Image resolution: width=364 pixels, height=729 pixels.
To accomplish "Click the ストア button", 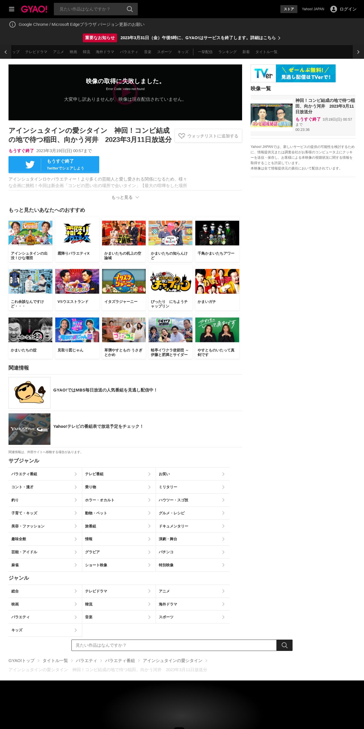I will [x=289, y=9].
